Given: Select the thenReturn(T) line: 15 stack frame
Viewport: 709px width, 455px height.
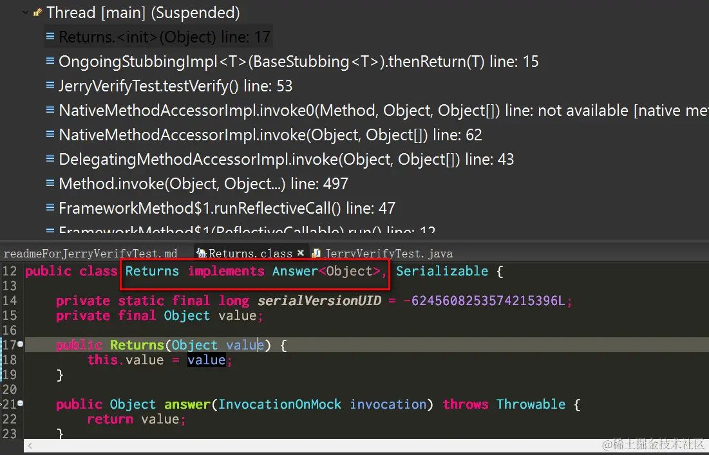Looking at the screenshot, I should [298, 61].
